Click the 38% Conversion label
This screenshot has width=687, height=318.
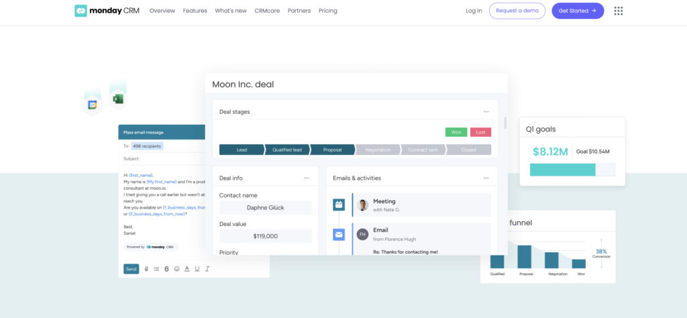[601, 253]
